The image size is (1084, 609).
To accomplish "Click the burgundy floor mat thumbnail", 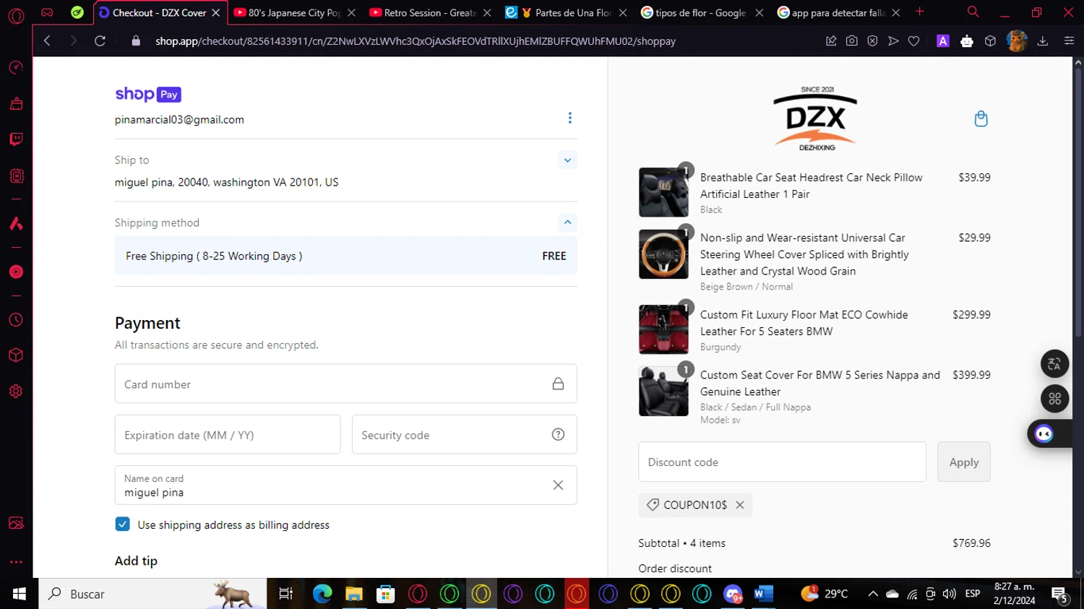I will click(x=663, y=329).
